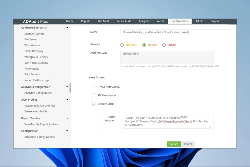Click the Alert Actions heading
Viewport: 250px width, 167px height.
97,77
